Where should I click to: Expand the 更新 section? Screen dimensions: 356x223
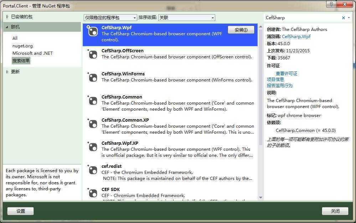pyautogui.click(x=7, y=72)
